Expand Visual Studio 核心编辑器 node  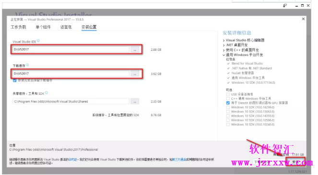click(224, 41)
